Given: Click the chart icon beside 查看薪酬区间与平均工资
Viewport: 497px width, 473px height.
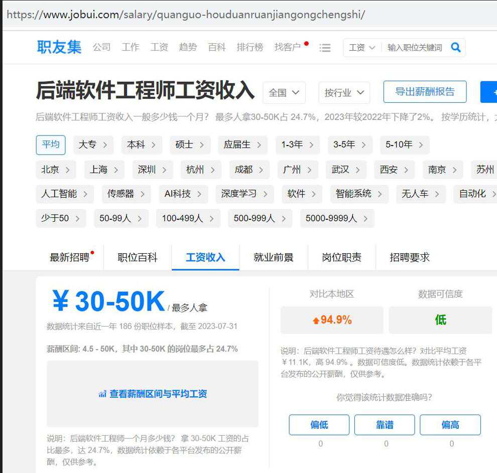Looking at the screenshot, I should 102,394.
